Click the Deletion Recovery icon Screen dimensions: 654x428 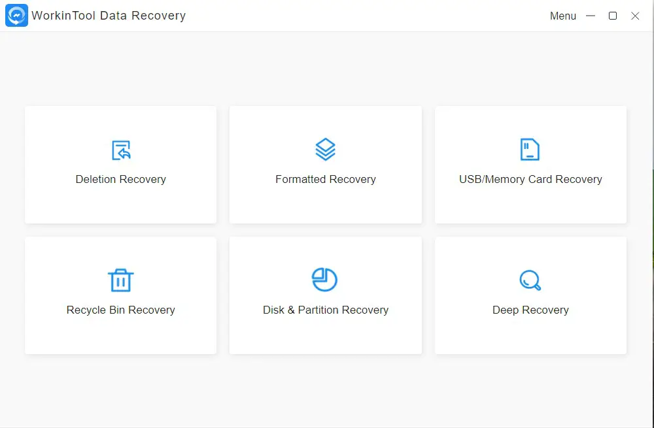(x=122, y=150)
